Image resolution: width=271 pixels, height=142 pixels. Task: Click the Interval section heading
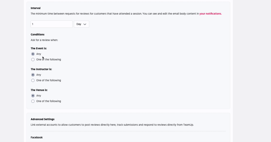36,8
